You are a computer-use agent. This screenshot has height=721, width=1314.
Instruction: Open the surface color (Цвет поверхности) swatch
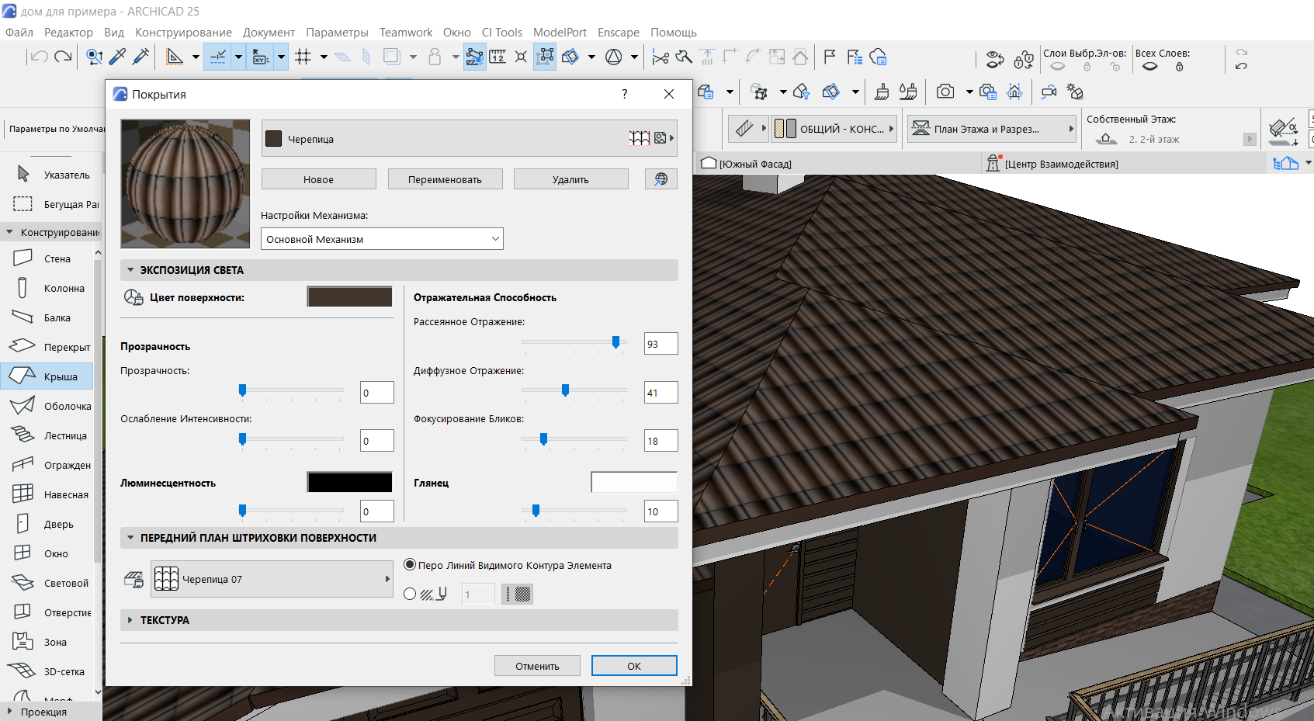[349, 297]
